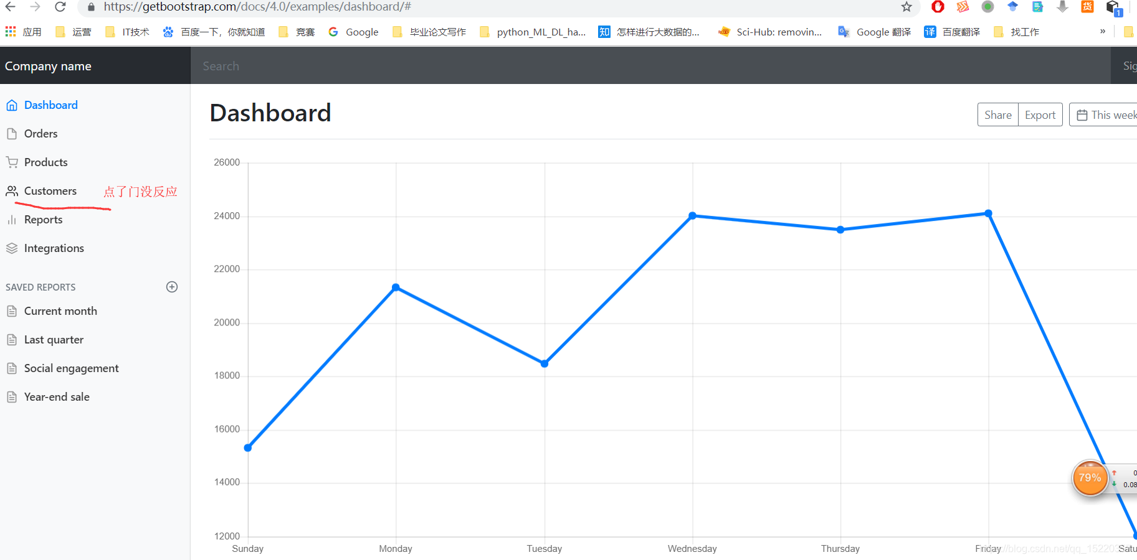Click the Friday data point on chart
Image resolution: width=1137 pixels, height=560 pixels.
(x=988, y=213)
